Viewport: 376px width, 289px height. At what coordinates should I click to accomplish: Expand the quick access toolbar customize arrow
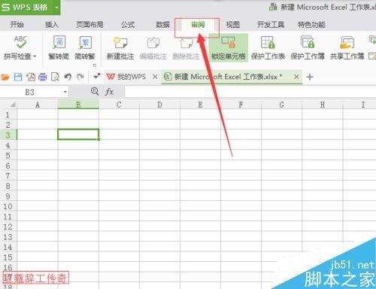pos(96,76)
